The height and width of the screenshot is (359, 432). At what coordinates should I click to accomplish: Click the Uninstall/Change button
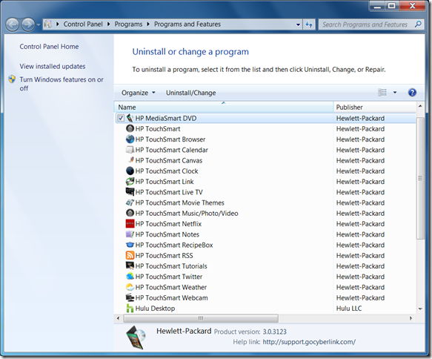pyautogui.click(x=190, y=93)
